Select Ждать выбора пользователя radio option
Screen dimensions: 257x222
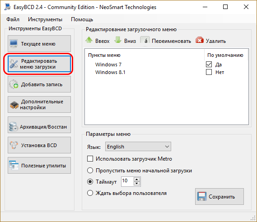[90, 193]
